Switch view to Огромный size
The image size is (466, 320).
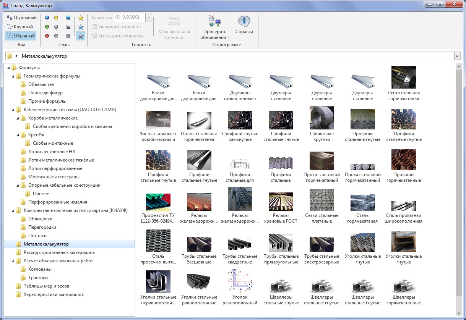click(x=22, y=18)
